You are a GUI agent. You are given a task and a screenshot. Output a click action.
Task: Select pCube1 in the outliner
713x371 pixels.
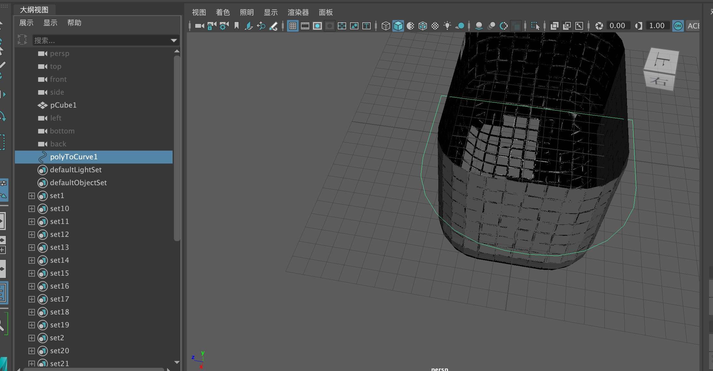pyautogui.click(x=63, y=105)
